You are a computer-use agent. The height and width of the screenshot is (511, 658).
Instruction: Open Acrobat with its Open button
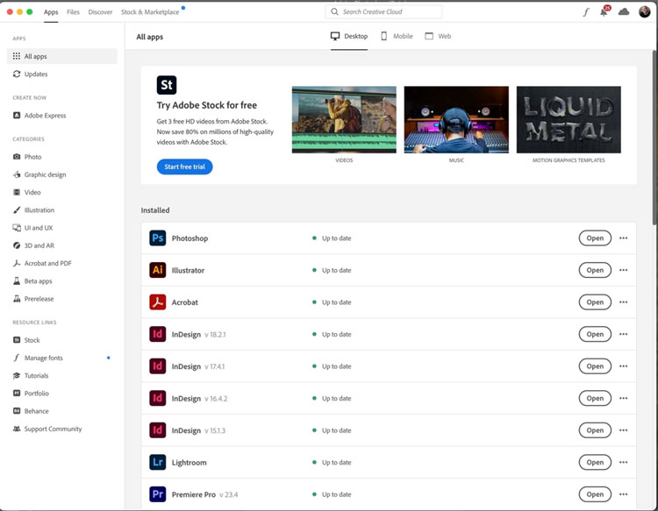pyautogui.click(x=595, y=302)
